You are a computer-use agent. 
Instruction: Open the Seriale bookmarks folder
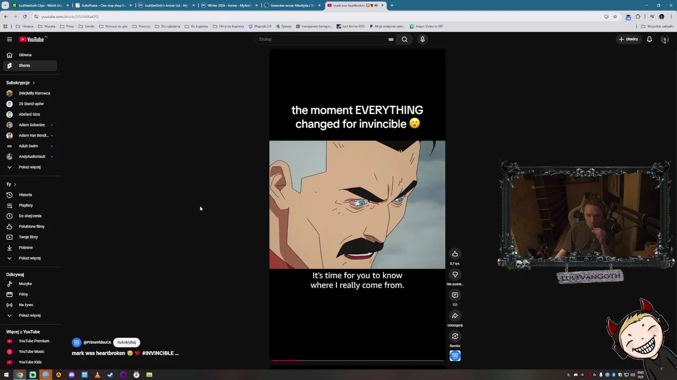click(x=86, y=26)
